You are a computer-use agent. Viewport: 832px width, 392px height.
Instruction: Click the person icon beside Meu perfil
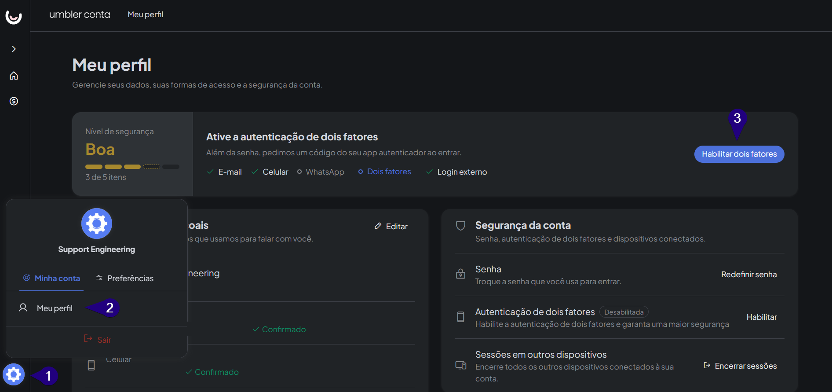point(23,308)
